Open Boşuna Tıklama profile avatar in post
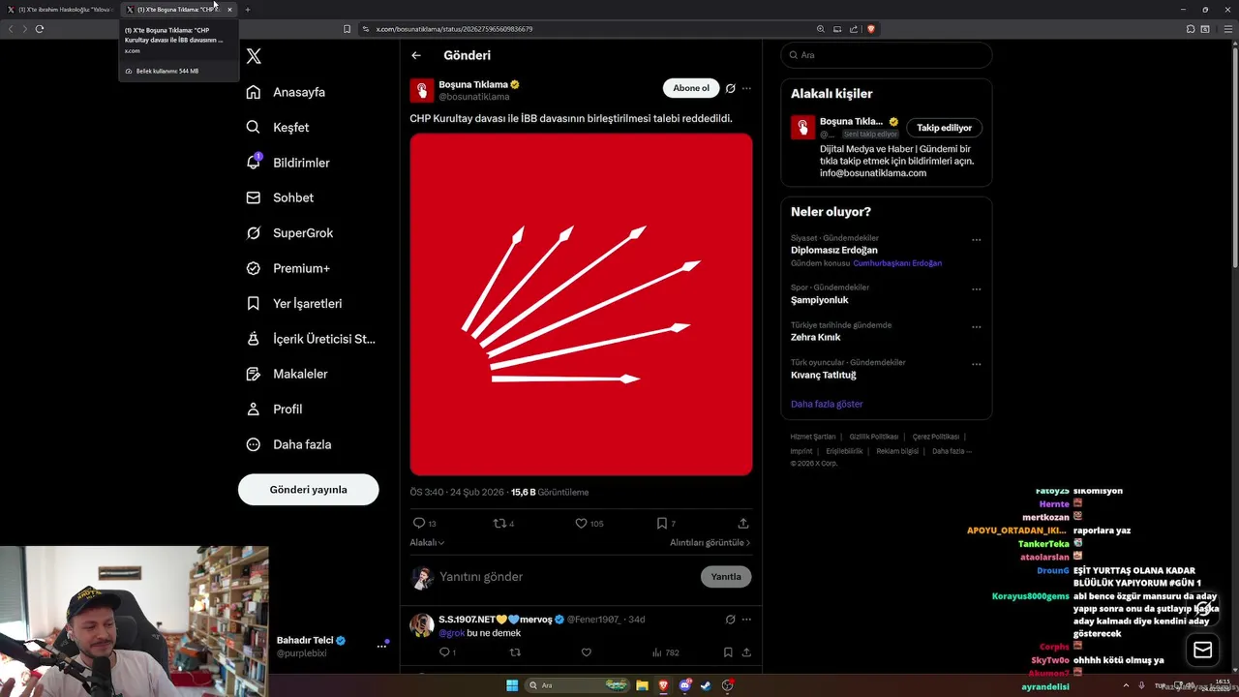 (422, 91)
